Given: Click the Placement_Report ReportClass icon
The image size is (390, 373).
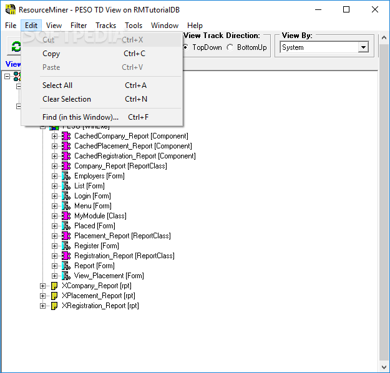Looking at the screenshot, I should click(66, 236).
